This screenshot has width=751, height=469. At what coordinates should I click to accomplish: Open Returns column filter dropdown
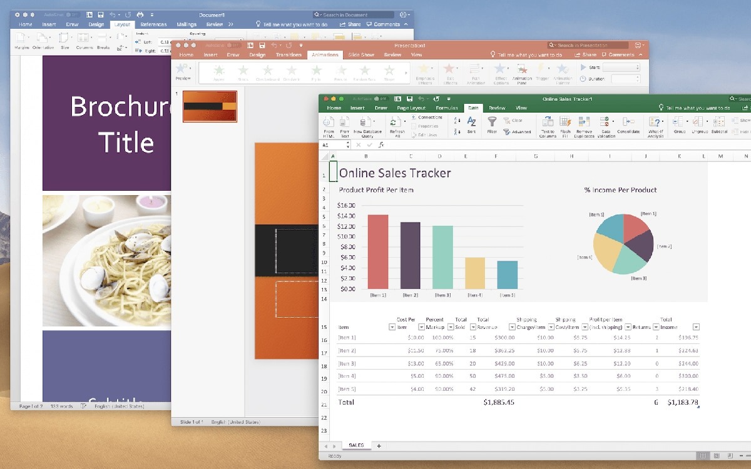click(x=656, y=327)
